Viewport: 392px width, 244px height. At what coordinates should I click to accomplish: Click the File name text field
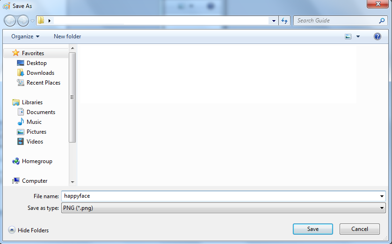point(220,196)
